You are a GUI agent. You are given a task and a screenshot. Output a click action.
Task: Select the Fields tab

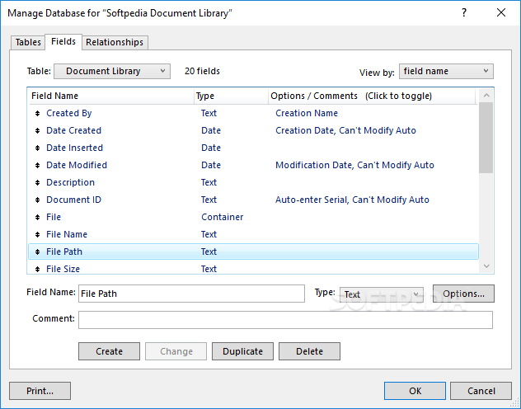click(63, 41)
